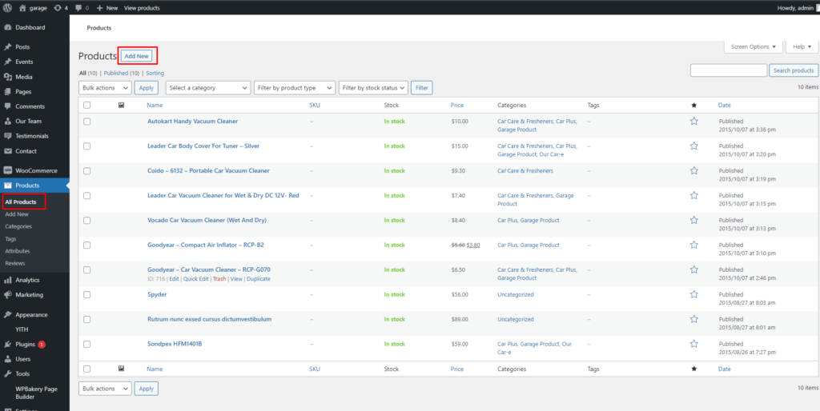Click the Filter button
Viewport: 820px width, 411px height.
[x=421, y=88]
